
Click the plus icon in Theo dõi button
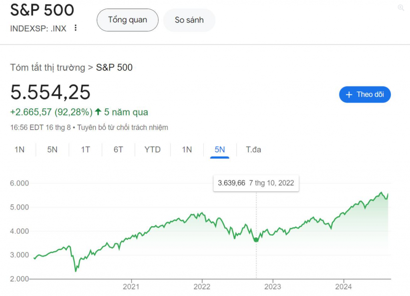349,95
